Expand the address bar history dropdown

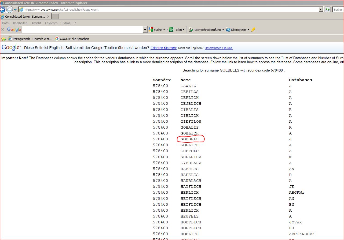(x=321, y=9)
